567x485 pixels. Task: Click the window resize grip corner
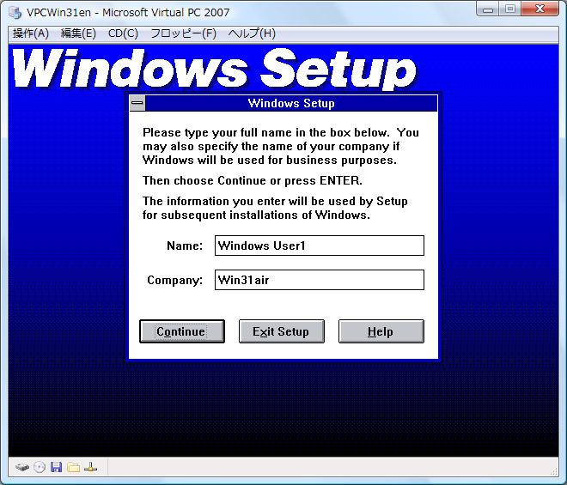point(554,470)
